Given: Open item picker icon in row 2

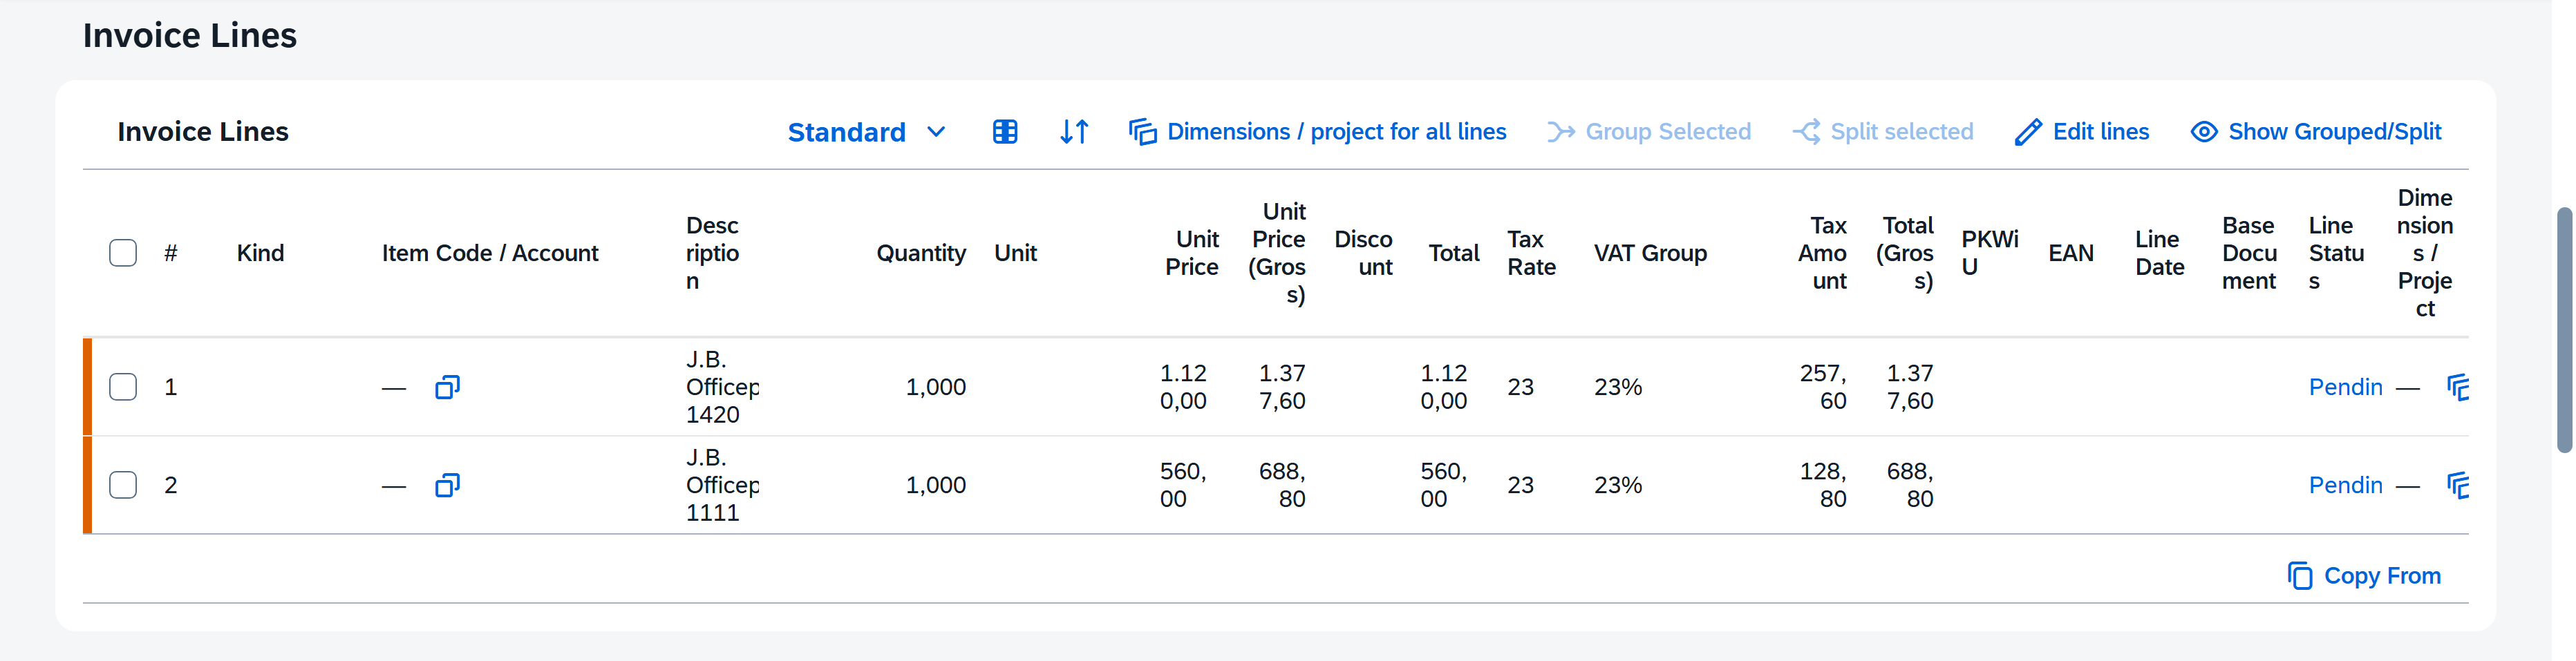Looking at the screenshot, I should pyautogui.click(x=447, y=485).
